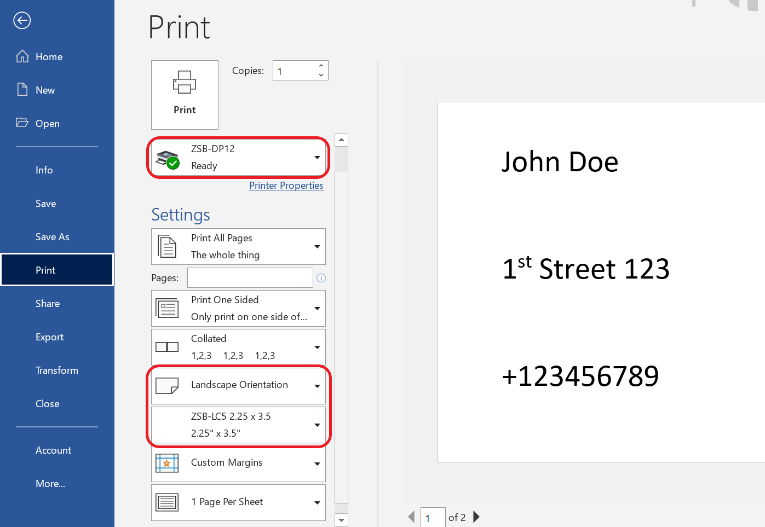Click the Open folder icon
The height and width of the screenshot is (527, 765).
coord(22,123)
